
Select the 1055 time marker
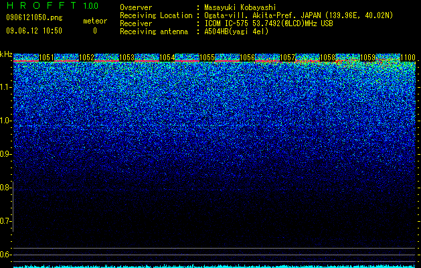point(207,57)
